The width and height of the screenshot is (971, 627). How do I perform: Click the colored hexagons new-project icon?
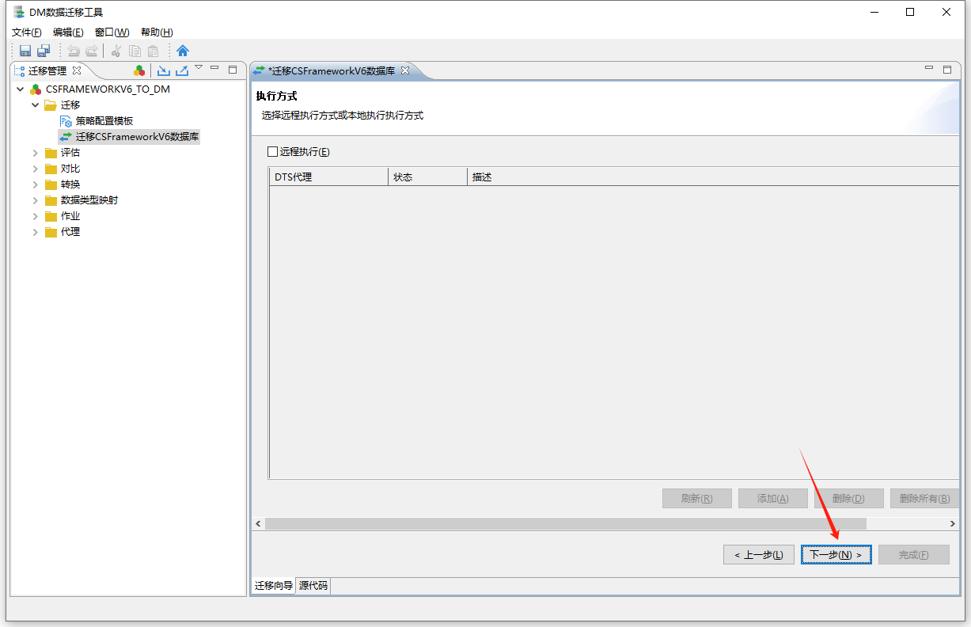coord(140,70)
